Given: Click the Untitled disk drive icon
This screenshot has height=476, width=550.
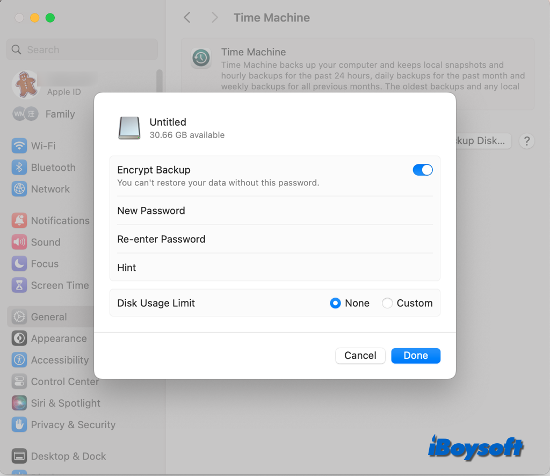Looking at the screenshot, I should [129, 128].
